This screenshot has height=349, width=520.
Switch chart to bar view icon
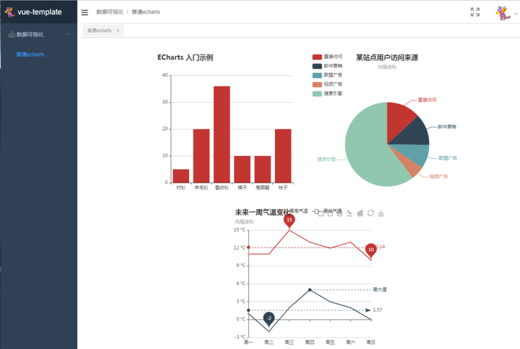pos(360,213)
